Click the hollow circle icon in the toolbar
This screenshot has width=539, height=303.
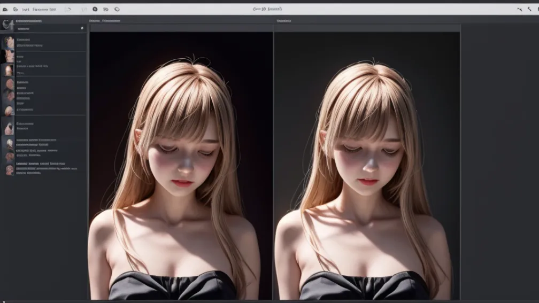[x=117, y=9]
